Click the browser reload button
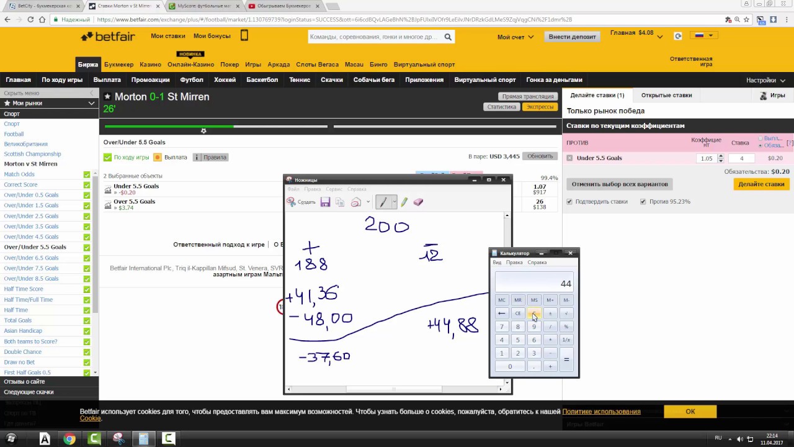This screenshot has width=794, height=447. (30, 20)
